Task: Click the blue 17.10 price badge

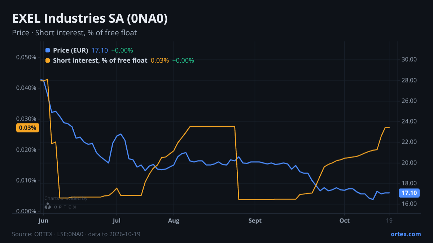Action: point(409,193)
